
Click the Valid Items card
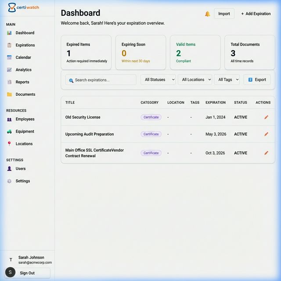click(x=195, y=53)
